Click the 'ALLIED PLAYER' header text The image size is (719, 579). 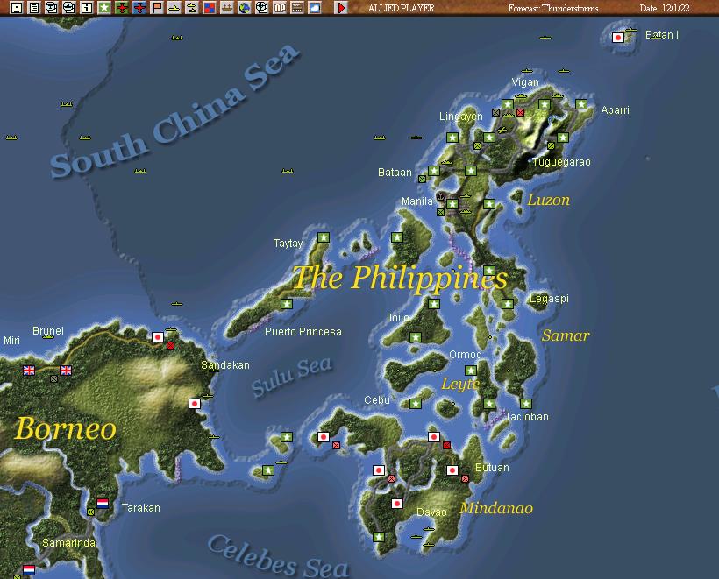click(402, 8)
